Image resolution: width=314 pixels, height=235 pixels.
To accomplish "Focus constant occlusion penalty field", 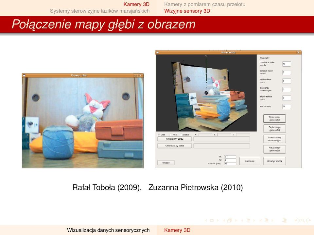I will click(287, 64).
